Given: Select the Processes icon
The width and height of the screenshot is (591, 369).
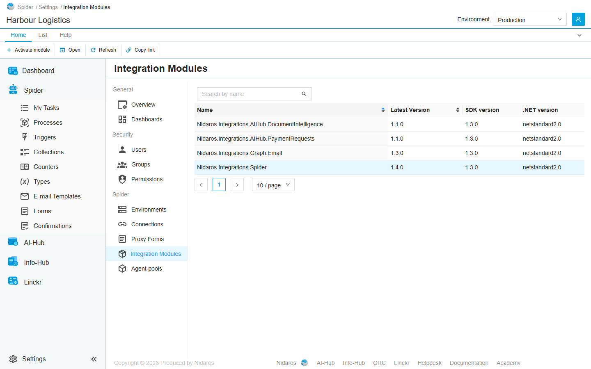Looking at the screenshot, I should coord(25,123).
